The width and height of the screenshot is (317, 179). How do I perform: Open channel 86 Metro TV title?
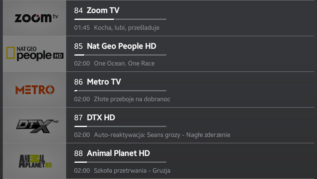tap(97, 82)
